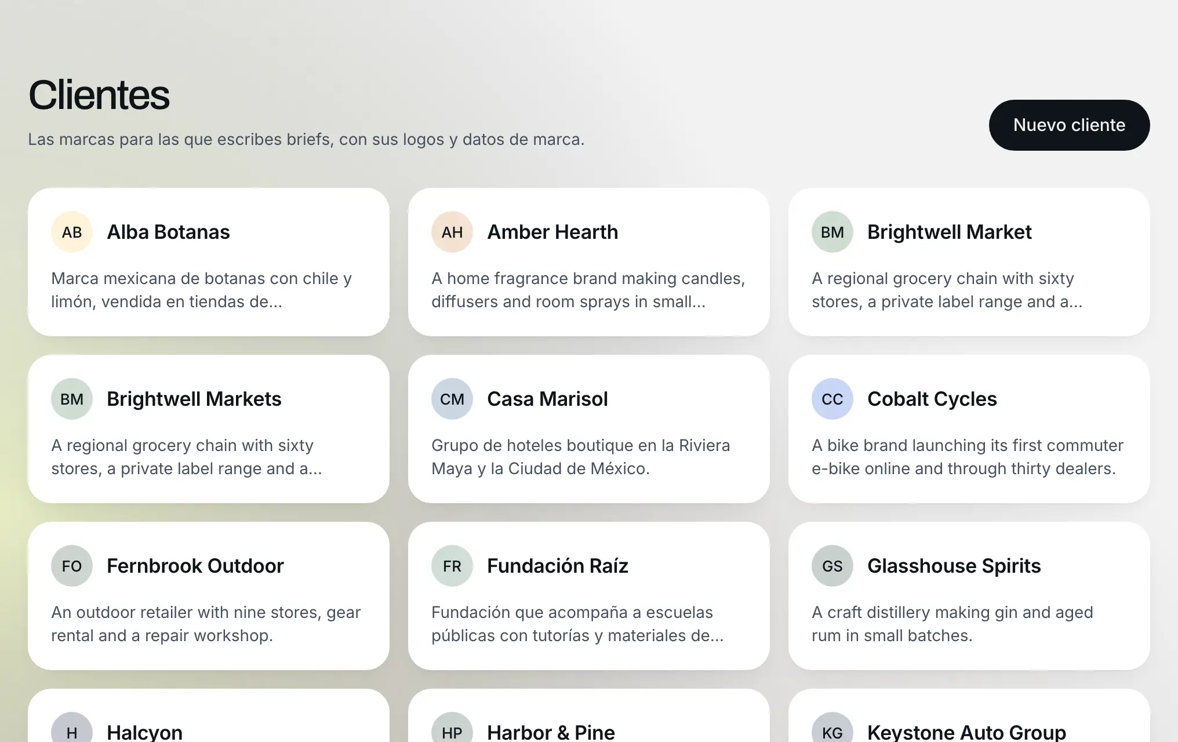1178x742 pixels.
Task: Open the Casa Marisol hotel group description
Action: coord(580,457)
